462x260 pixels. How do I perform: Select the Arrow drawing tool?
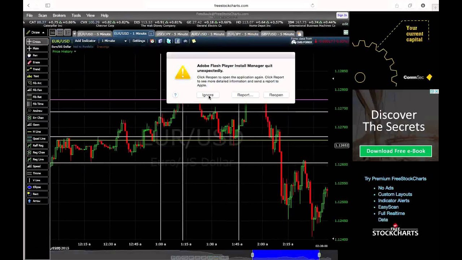[37, 201]
